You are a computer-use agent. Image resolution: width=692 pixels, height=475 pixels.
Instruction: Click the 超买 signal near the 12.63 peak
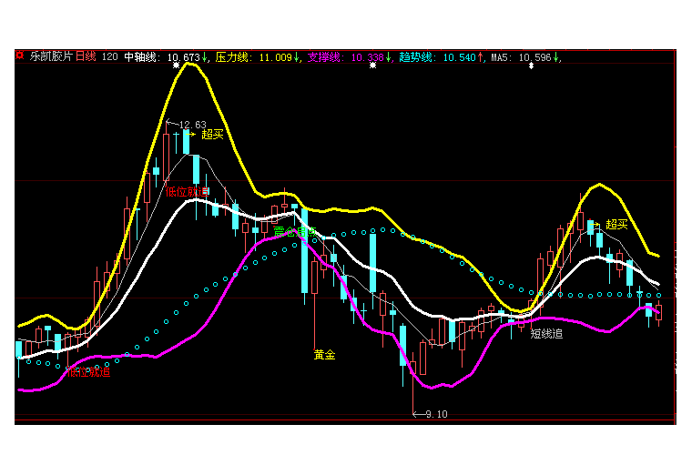click(x=212, y=134)
